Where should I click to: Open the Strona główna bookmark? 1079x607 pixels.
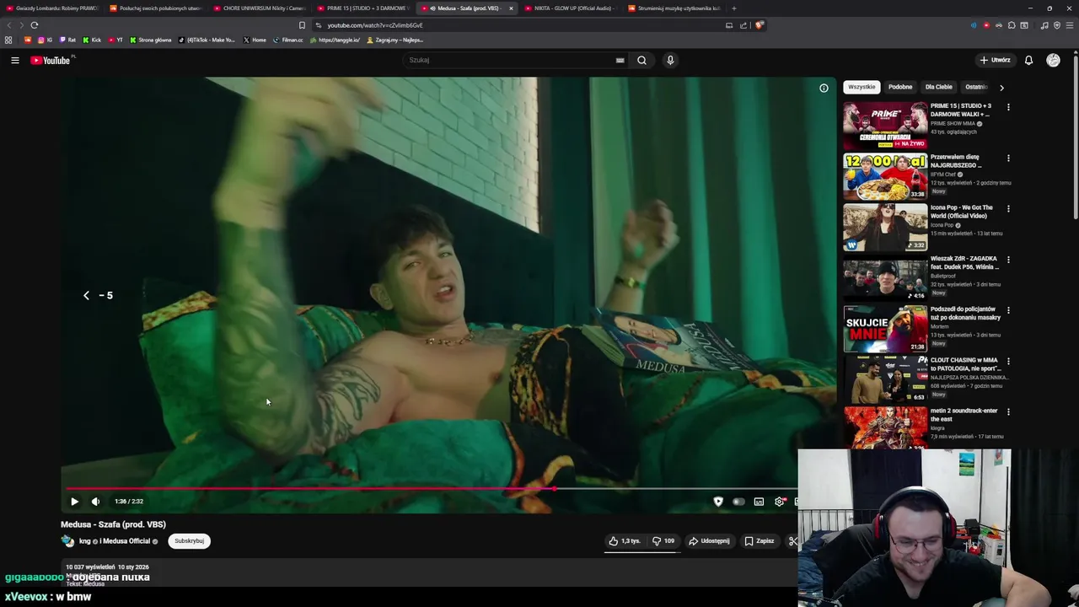pyautogui.click(x=150, y=40)
